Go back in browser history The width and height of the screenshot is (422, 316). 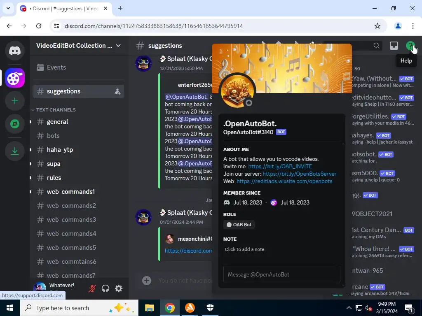point(9,26)
